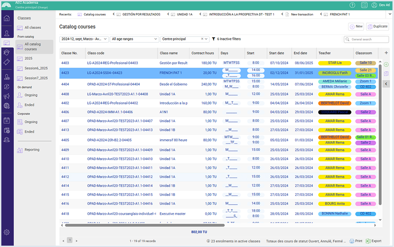Click the New button
394x247 pixels.
[356, 27]
